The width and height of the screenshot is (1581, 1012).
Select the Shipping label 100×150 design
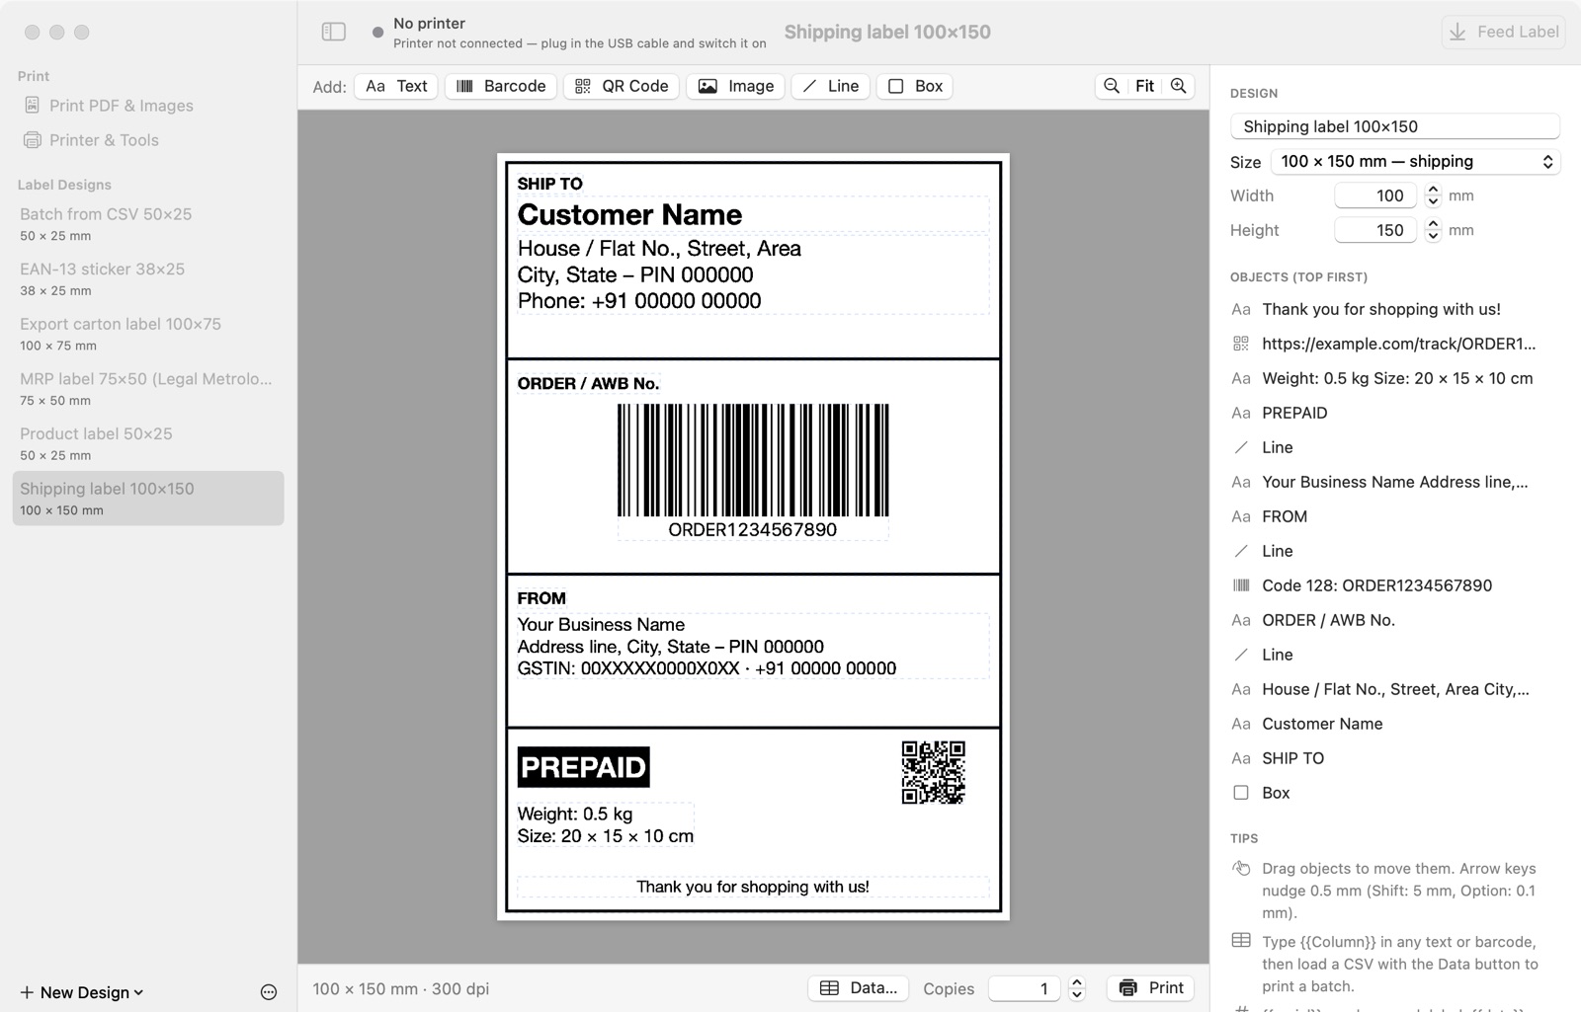[x=148, y=499]
